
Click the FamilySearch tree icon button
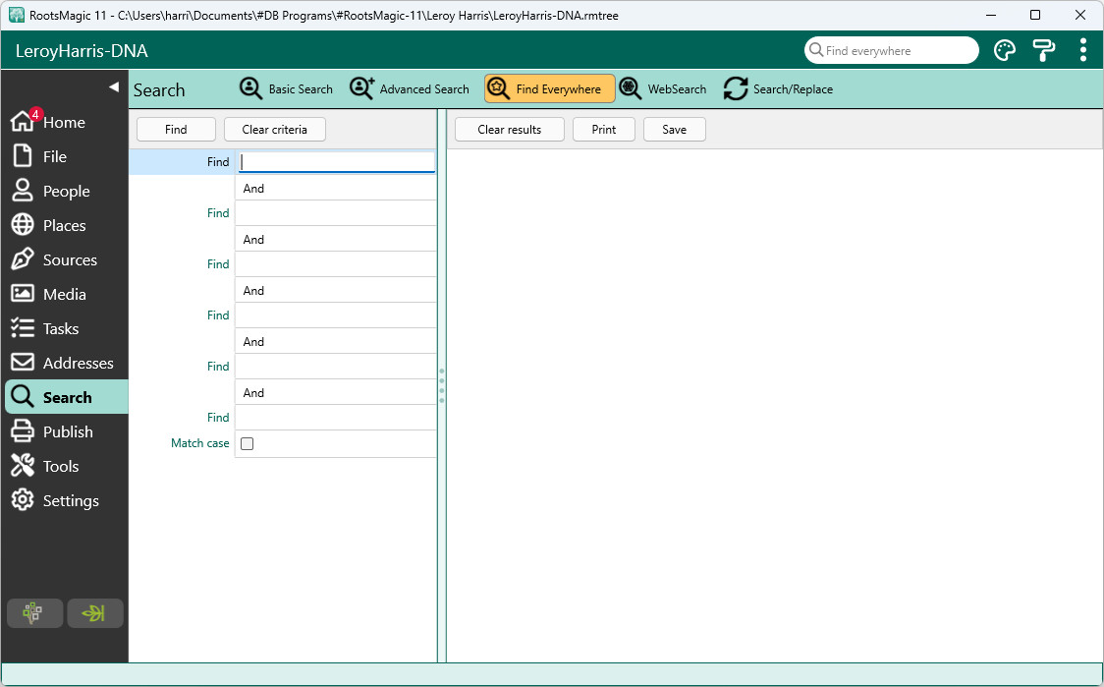34,613
